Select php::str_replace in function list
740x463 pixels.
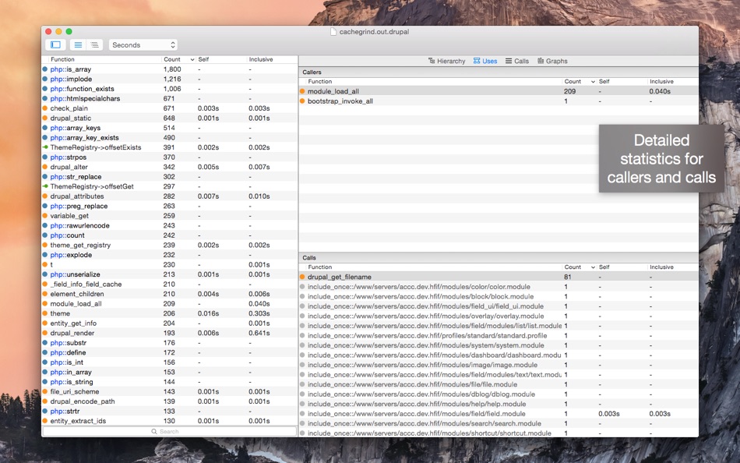170,177
